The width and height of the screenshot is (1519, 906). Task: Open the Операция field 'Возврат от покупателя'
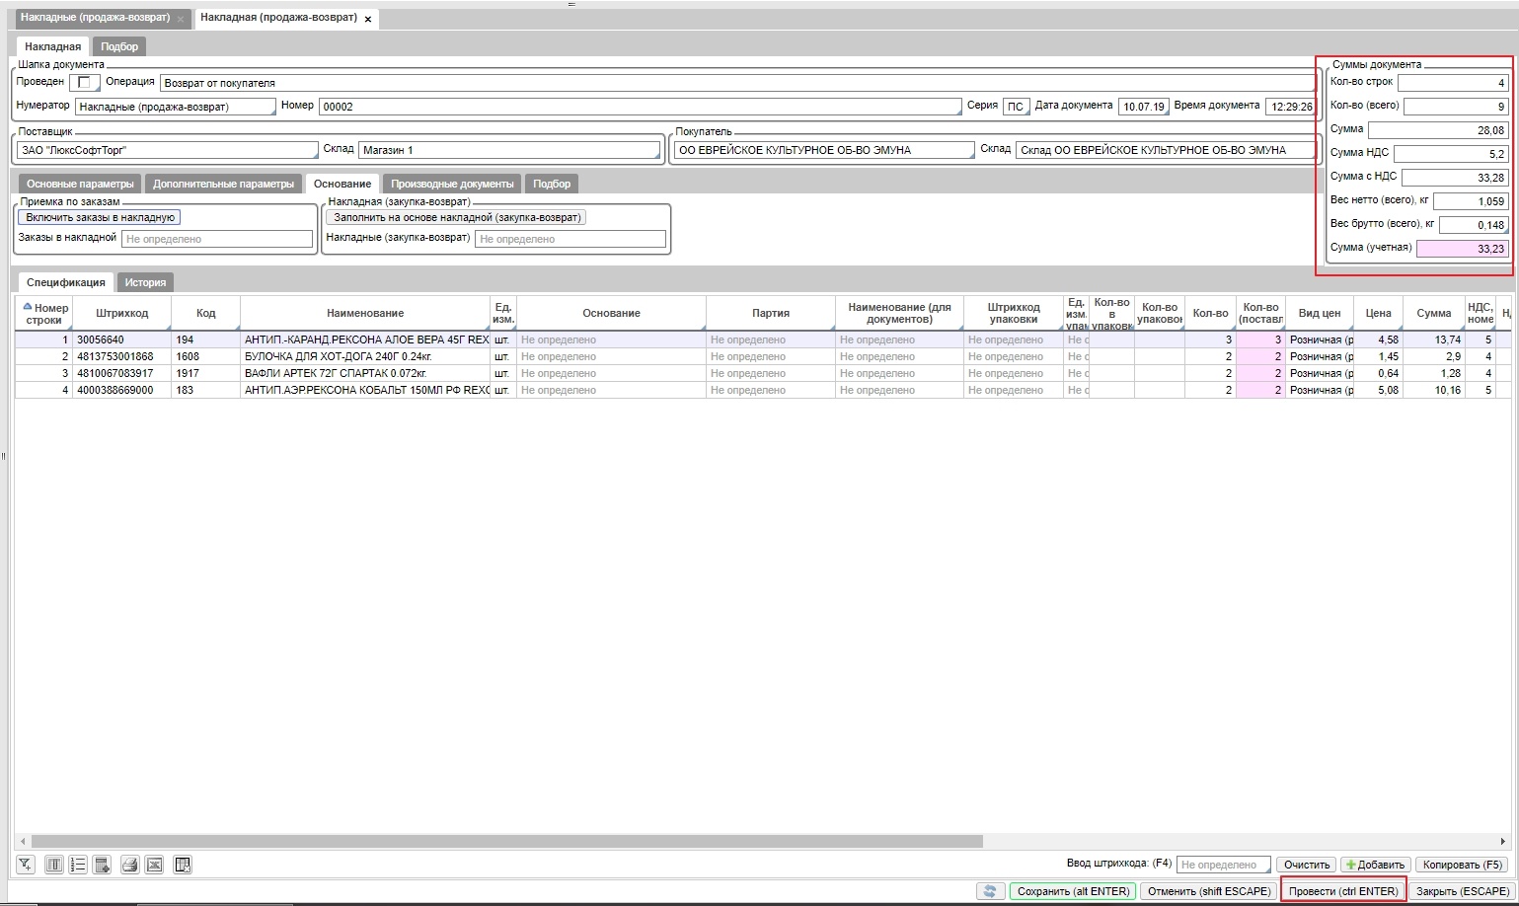tap(737, 83)
